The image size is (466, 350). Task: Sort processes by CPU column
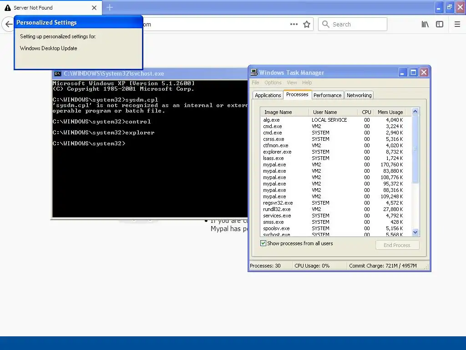pos(365,112)
